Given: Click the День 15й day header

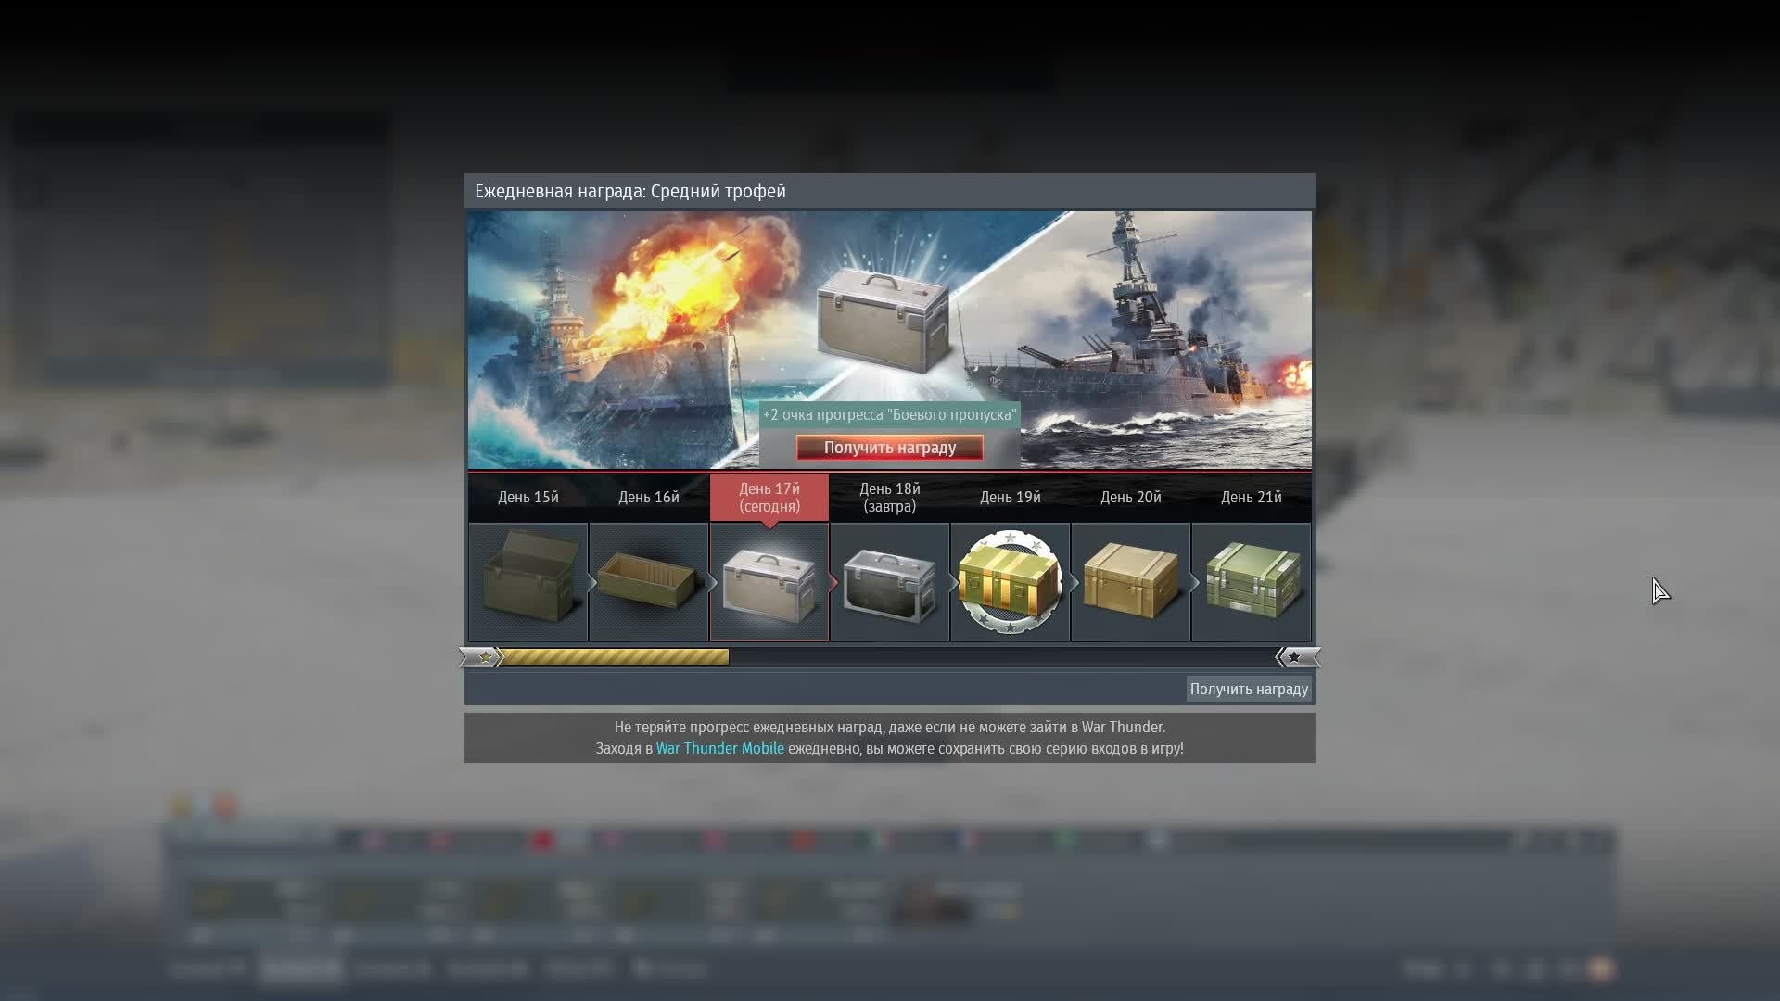Looking at the screenshot, I should click(x=528, y=497).
